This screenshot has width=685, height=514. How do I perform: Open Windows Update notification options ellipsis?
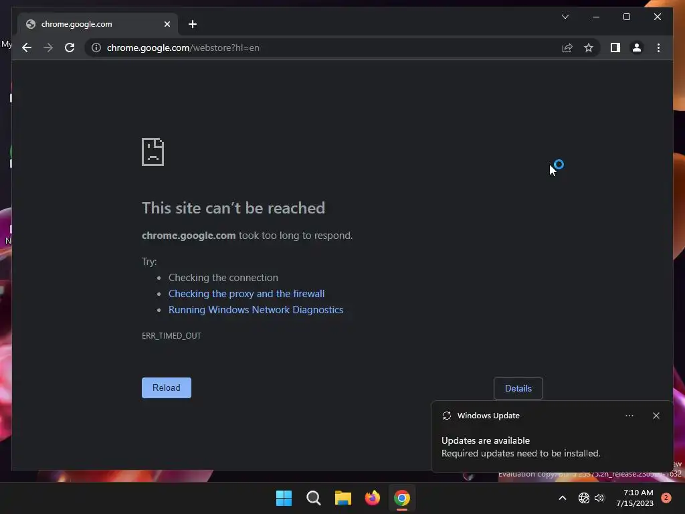[x=629, y=416]
